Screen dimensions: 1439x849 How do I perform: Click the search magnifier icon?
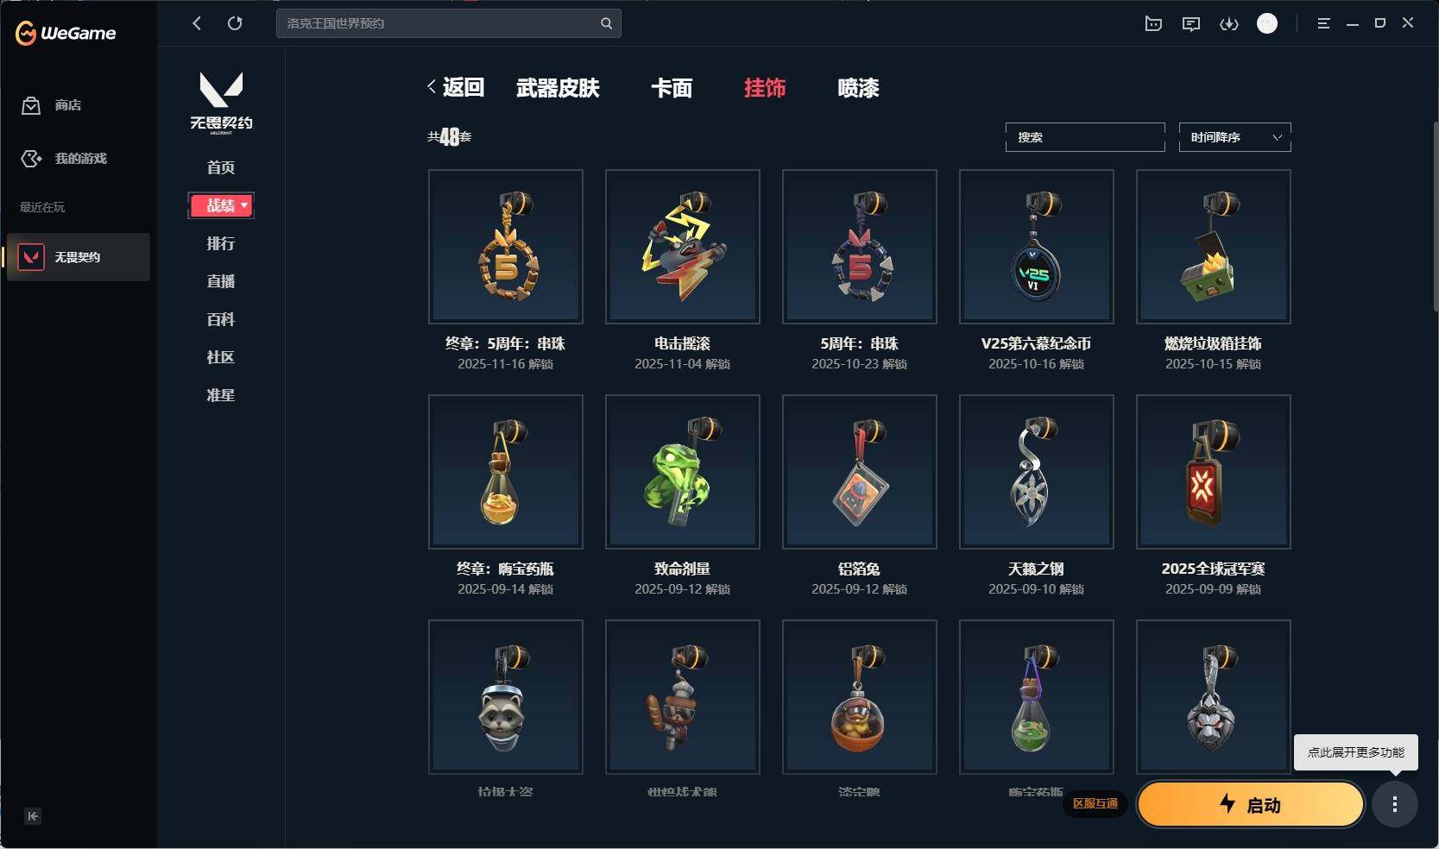pyautogui.click(x=606, y=23)
